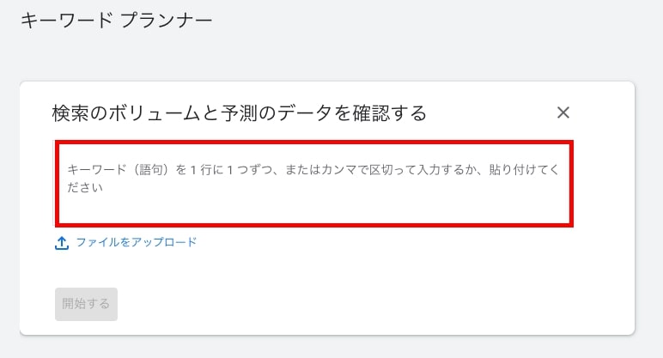663x358 pixels.
Task: Click the キーワード プランナー page title
Action: 116,19
